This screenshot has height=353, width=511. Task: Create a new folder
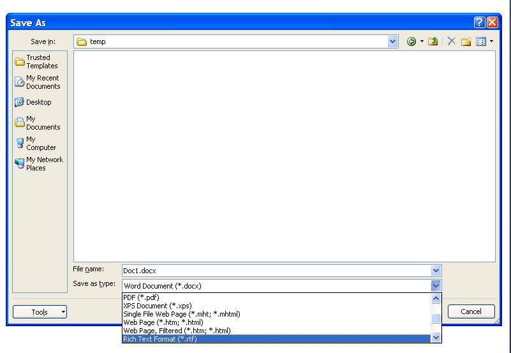(x=466, y=41)
